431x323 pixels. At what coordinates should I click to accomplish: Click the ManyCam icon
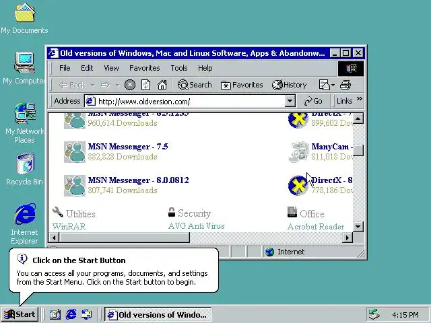click(298, 152)
